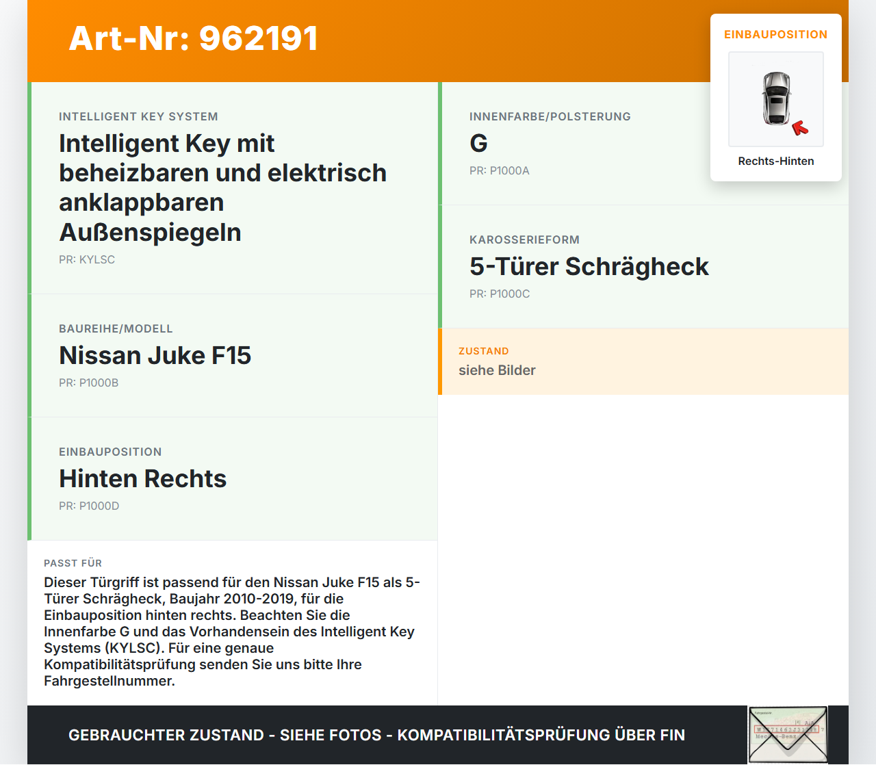876x765 pixels.
Task: Open the BAUREIHE/MODELL Nissan Juke F15 card
Action: [x=155, y=355]
